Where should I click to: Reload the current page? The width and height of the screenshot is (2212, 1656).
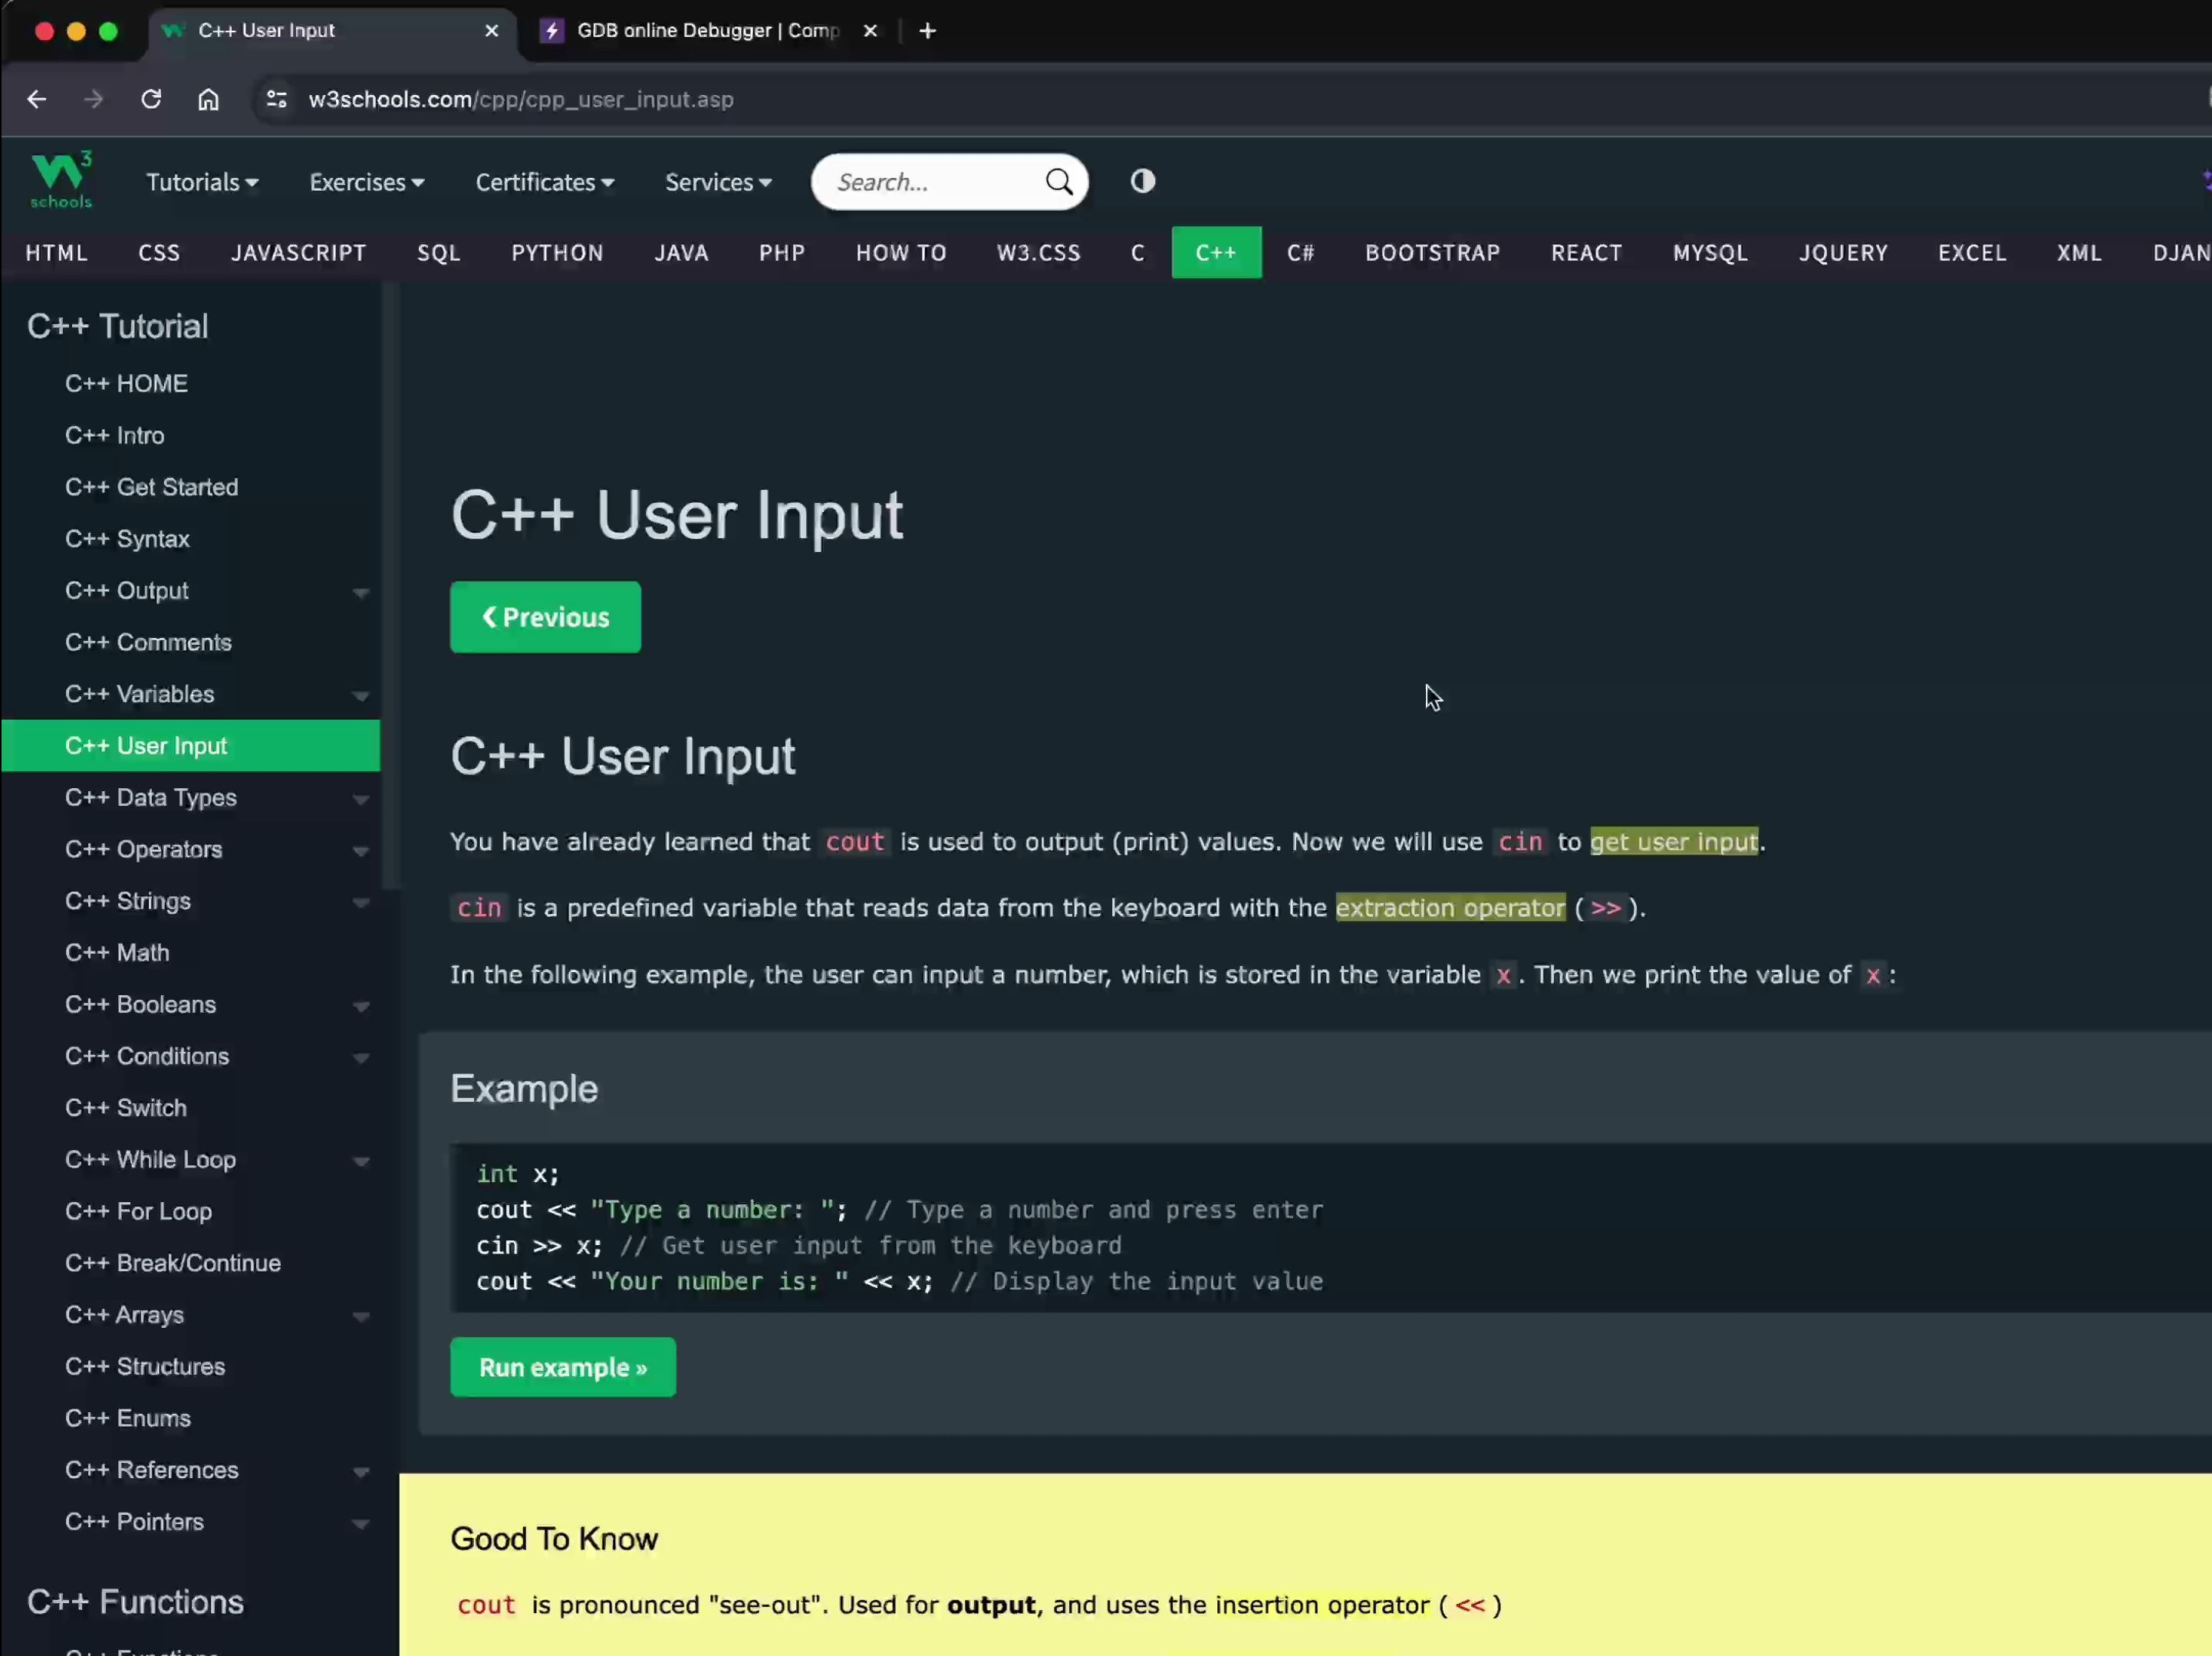coord(150,99)
